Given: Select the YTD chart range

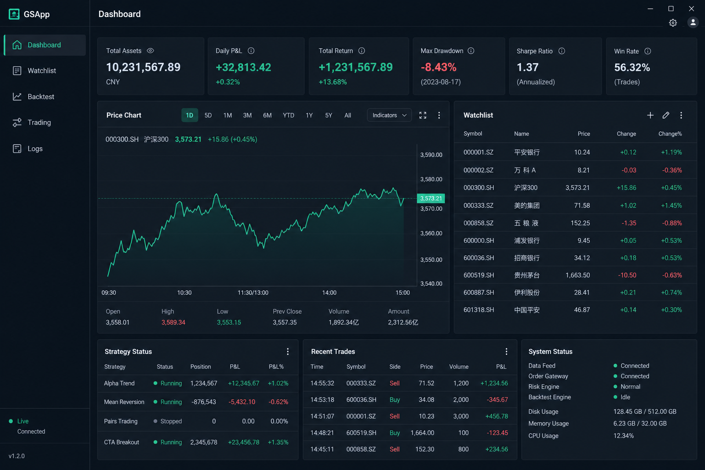Looking at the screenshot, I should pyautogui.click(x=288, y=115).
